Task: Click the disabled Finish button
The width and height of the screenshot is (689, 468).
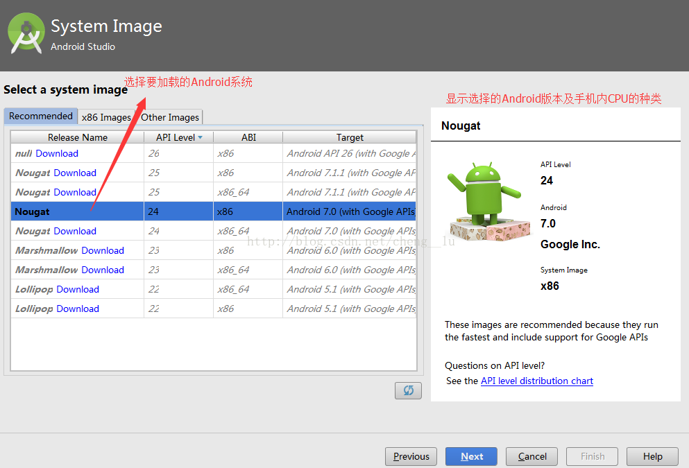Action: pos(593,457)
